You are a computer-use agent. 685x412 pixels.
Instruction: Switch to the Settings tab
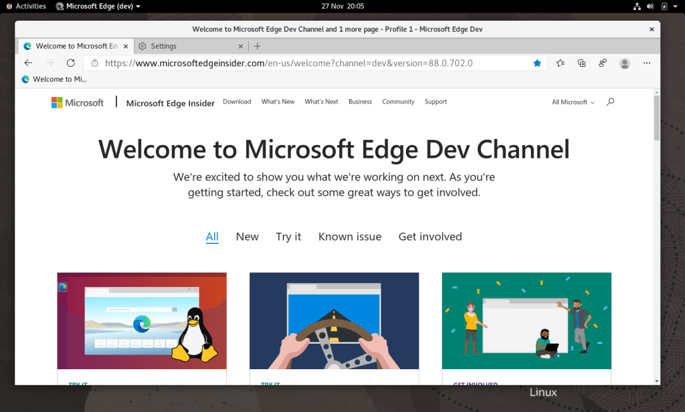coord(163,46)
